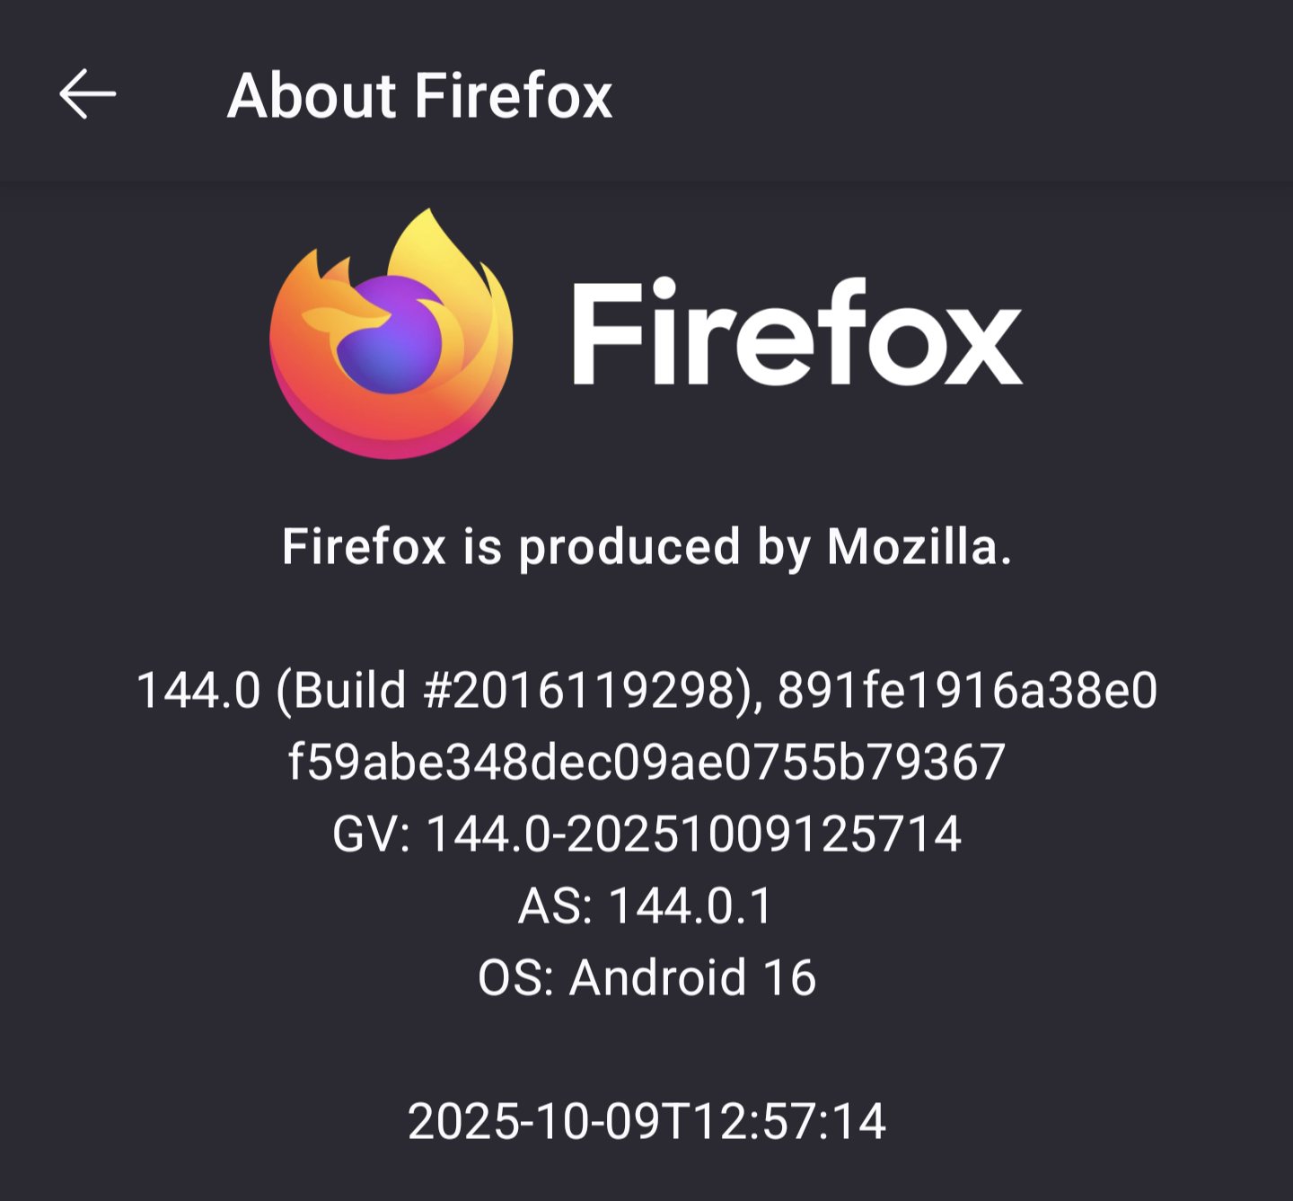Tap the large Firefox wordmark
This screenshot has height=1201, width=1293.
point(796,333)
